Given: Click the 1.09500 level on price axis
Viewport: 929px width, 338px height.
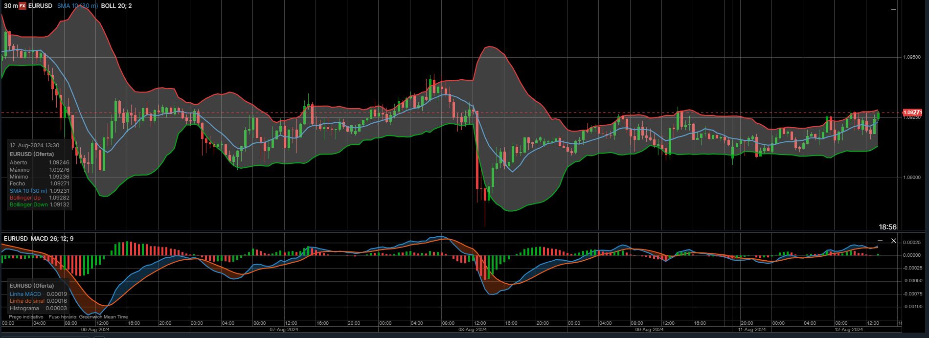Looking at the screenshot, I should (x=912, y=57).
